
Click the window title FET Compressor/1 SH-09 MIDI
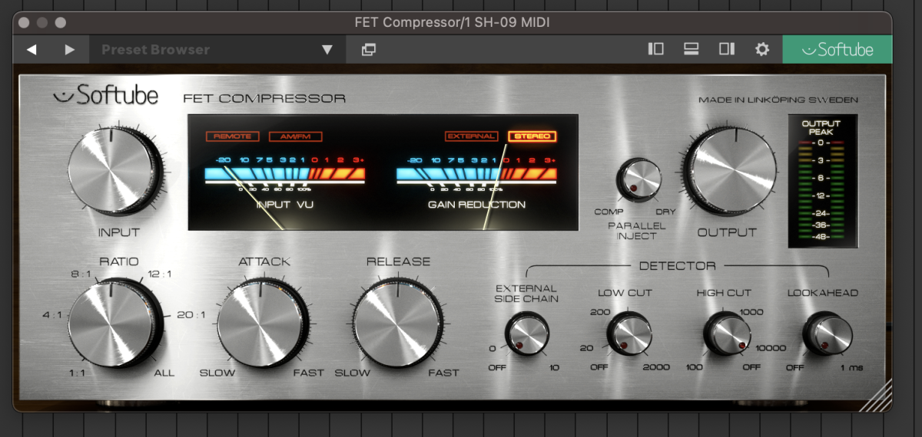tap(453, 22)
